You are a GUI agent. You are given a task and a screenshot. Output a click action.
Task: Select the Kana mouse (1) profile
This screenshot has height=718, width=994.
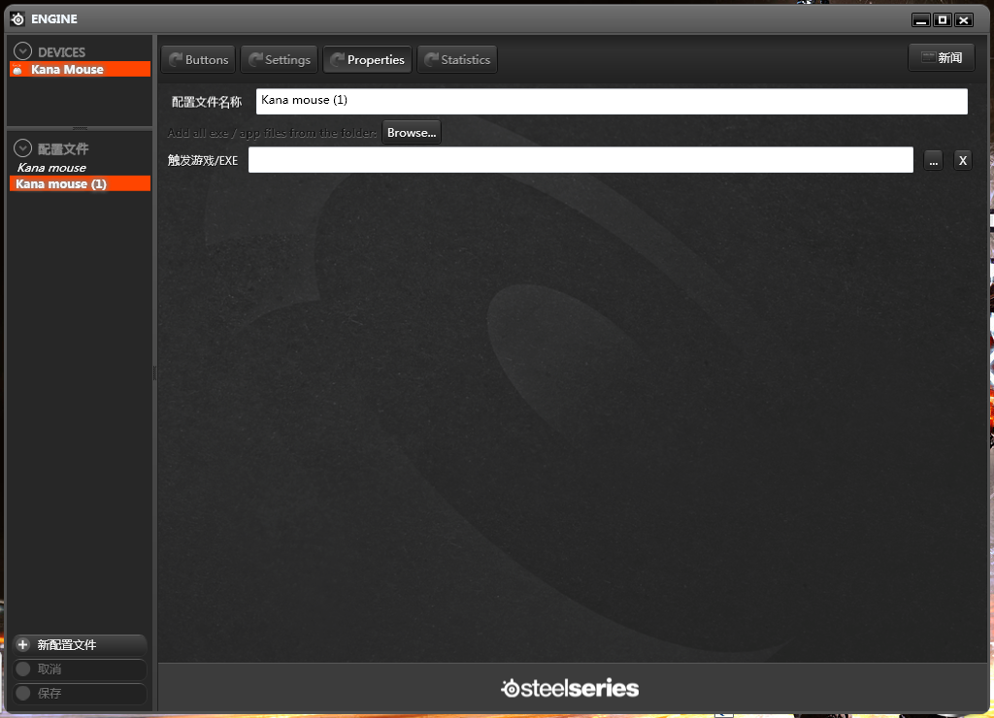(x=80, y=183)
